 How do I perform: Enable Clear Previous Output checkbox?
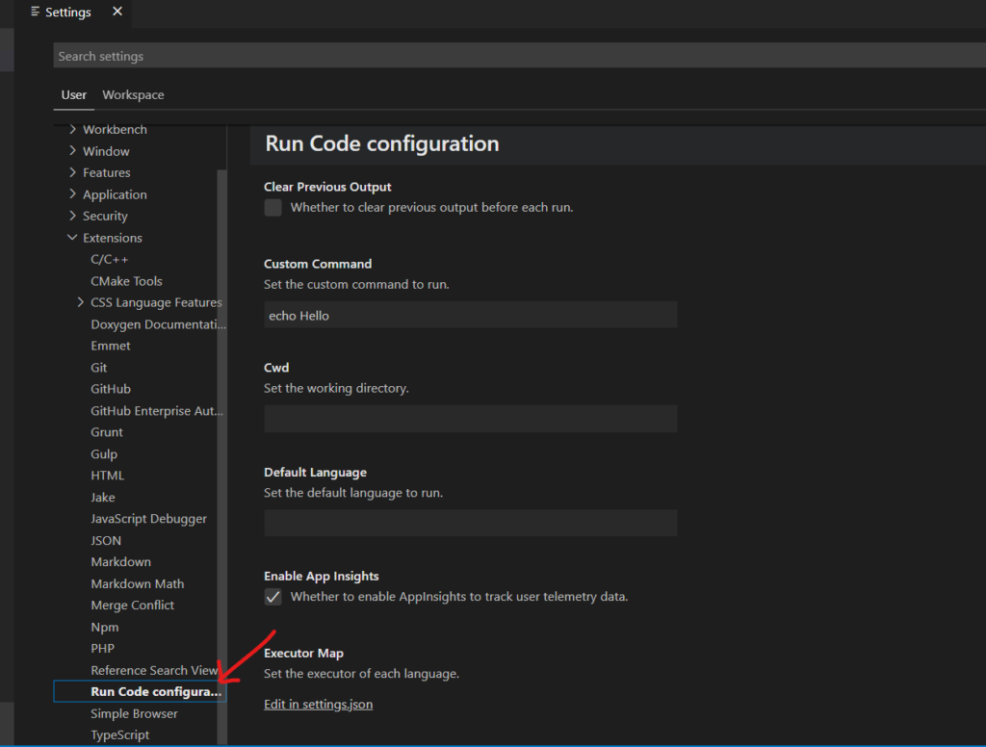[x=273, y=208]
